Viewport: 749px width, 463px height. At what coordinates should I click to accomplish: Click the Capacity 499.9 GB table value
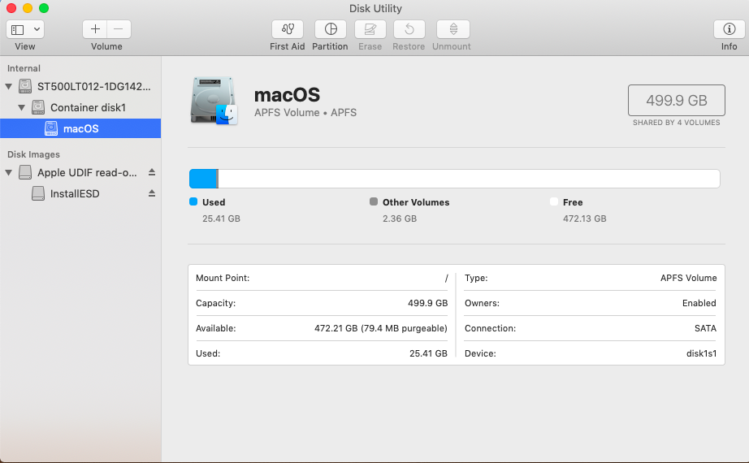[428, 304]
